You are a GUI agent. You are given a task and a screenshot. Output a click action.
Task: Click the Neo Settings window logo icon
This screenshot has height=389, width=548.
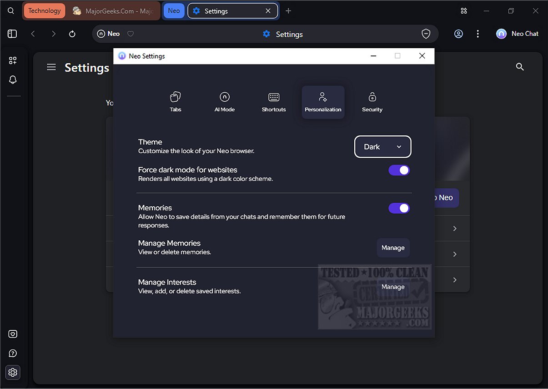pyautogui.click(x=122, y=56)
